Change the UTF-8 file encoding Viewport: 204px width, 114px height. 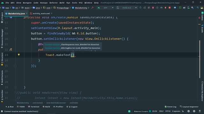point(168,111)
